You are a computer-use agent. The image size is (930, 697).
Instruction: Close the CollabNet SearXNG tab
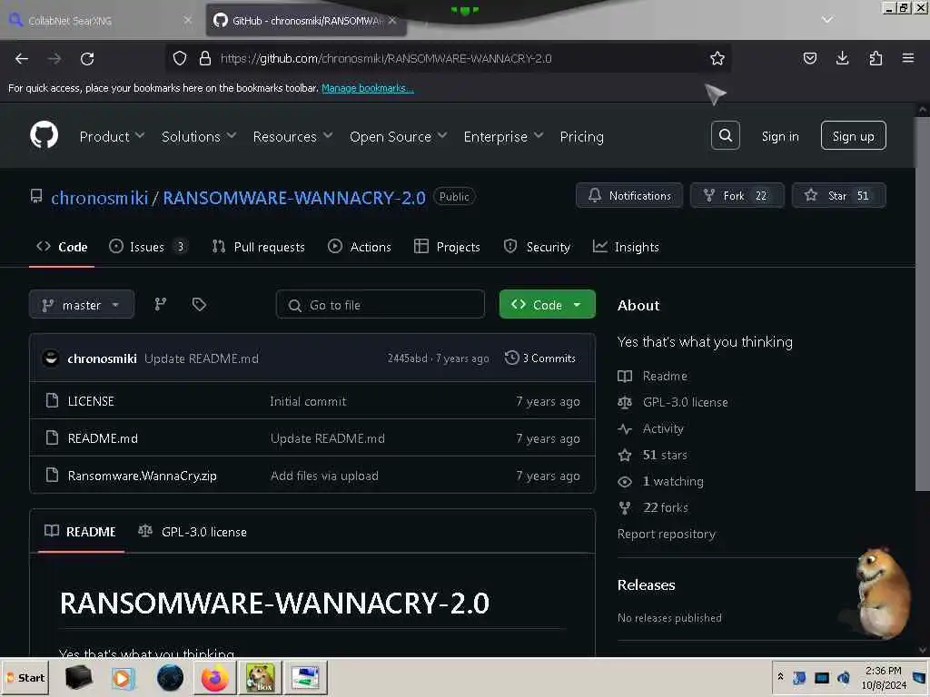point(187,21)
